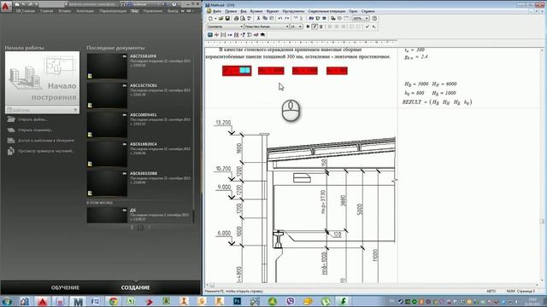The width and height of the screenshot is (547, 307).
Task: Toggle pin on ASC13C75CB1 recent document
Action: tap(125, 85)
